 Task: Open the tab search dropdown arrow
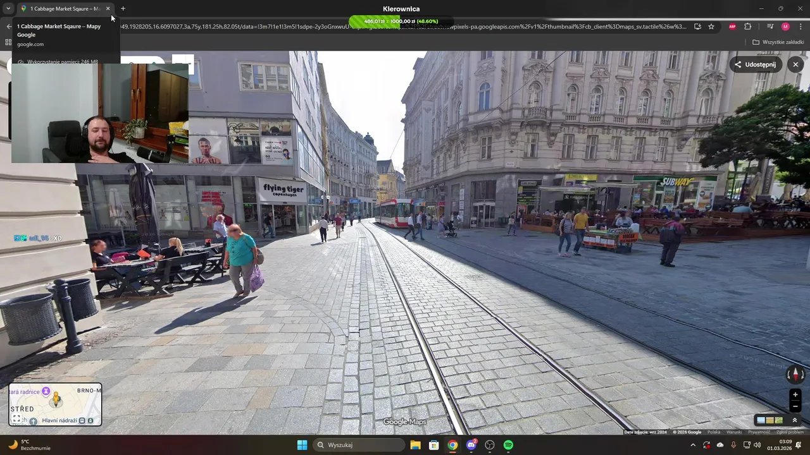pyautogui.click(x=8, y=9)
